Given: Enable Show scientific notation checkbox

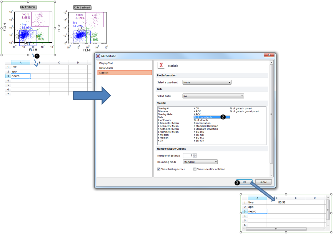Looking at the screenshot, I should [195, 169].
